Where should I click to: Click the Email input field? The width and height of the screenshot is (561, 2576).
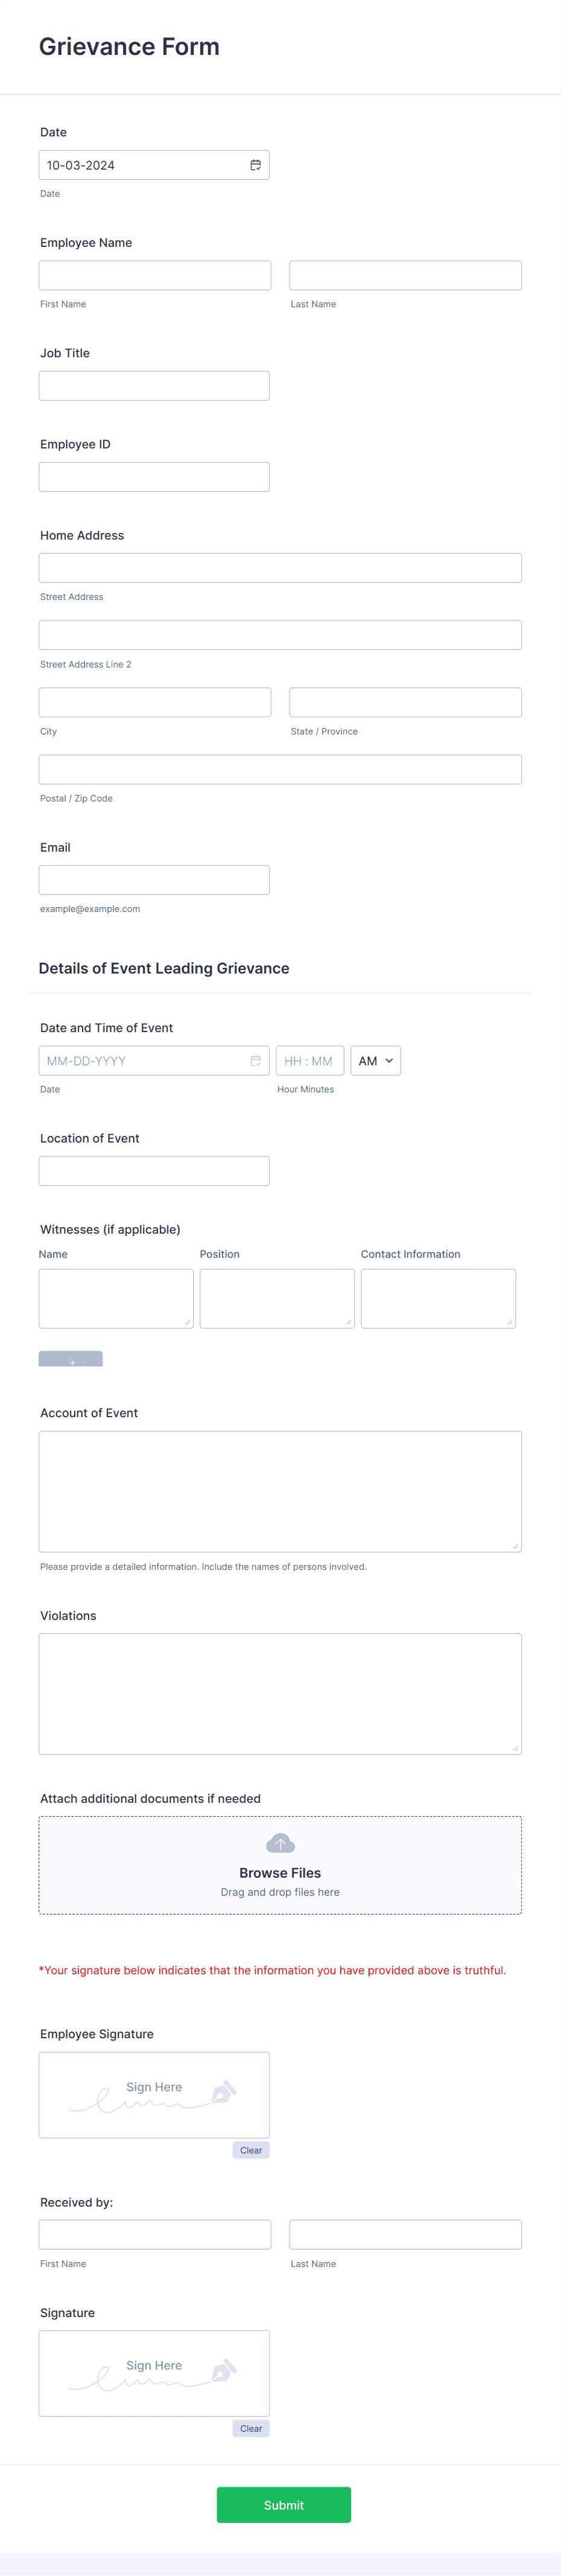tap(153, 879)
